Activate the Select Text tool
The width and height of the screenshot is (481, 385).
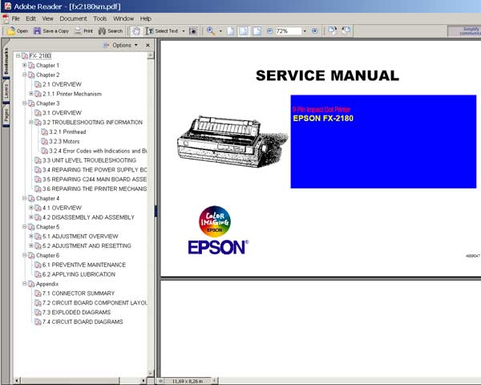click(162, 31)
